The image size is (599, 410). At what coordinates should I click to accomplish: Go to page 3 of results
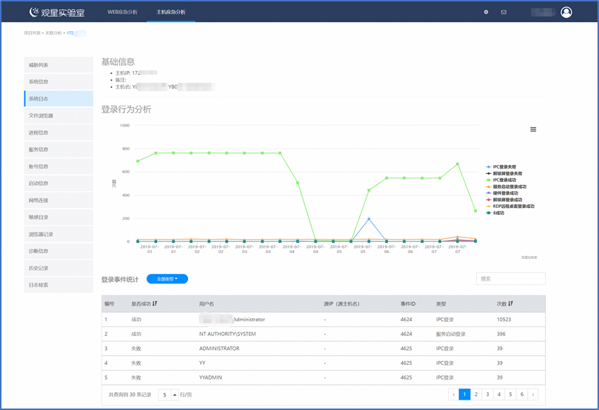pyautogui.click(x=487, y=394)
